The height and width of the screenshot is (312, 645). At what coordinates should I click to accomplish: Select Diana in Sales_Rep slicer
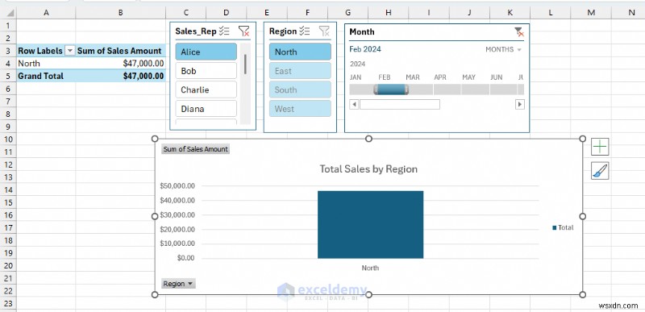click(206, 109)
